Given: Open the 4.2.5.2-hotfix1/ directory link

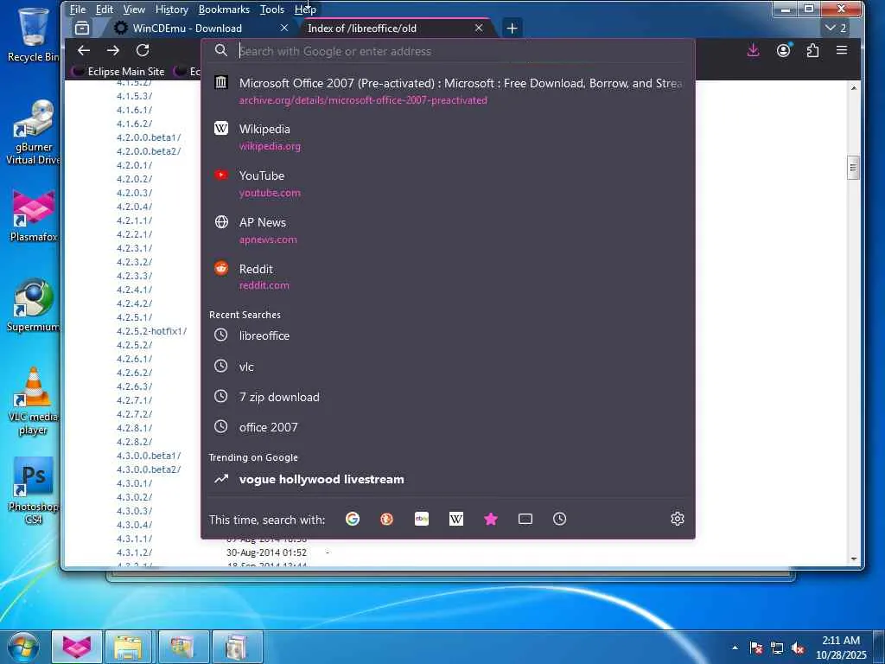Looking at the screenshot, I should pyautogui.click(x=151, y=331).
